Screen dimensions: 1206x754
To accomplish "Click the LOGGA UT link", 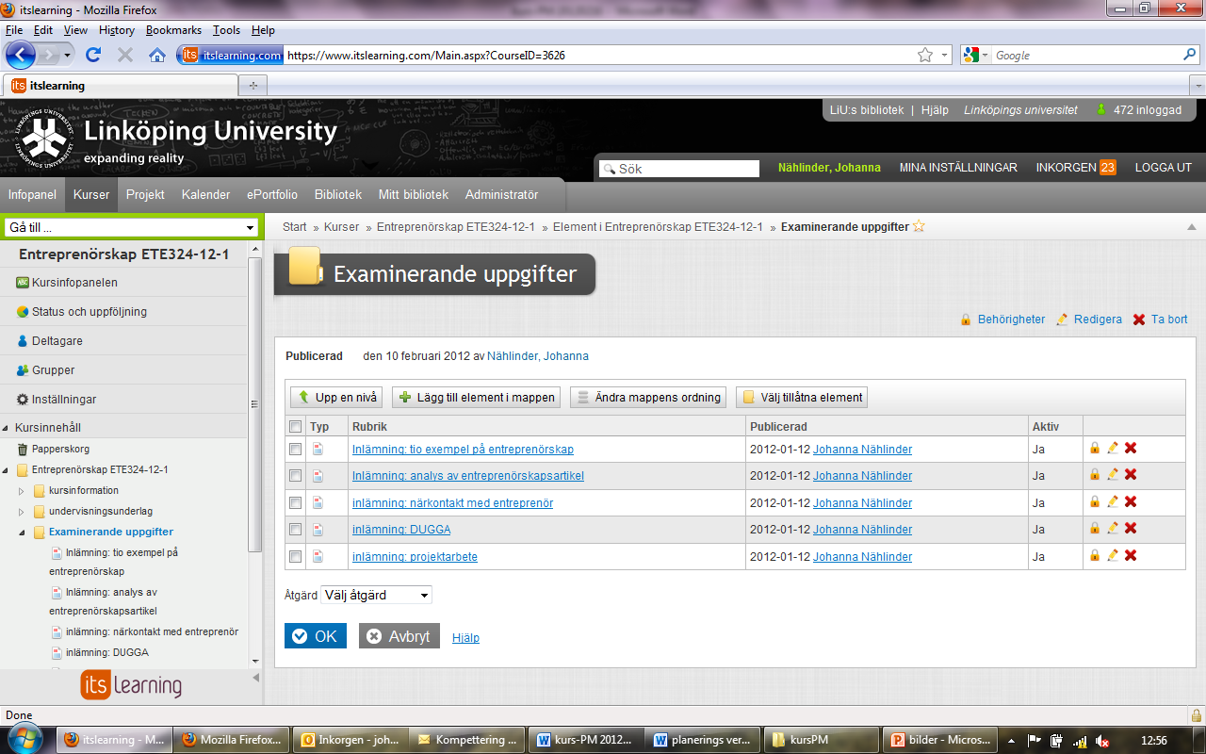I will (1164, 168).
